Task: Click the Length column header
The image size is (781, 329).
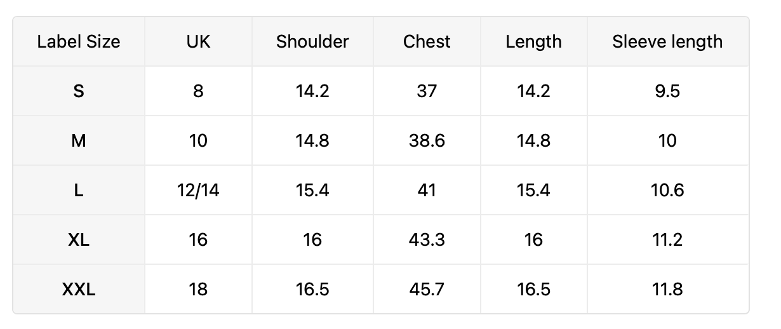Action: click(534, 42)
